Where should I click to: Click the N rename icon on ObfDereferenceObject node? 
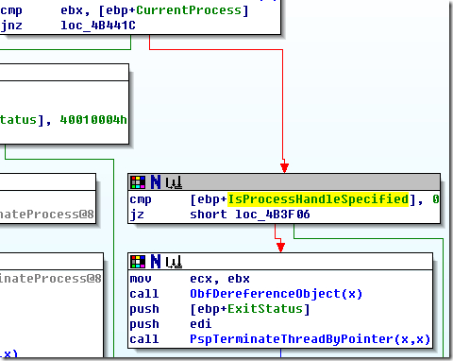156,262
